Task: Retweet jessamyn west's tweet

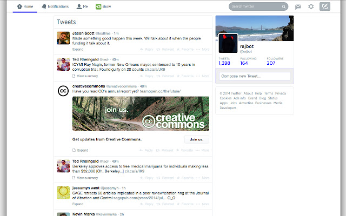Action: pos(165,204)
